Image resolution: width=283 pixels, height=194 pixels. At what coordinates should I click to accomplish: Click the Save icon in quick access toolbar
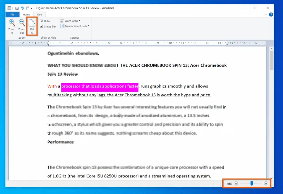(17, 8)
